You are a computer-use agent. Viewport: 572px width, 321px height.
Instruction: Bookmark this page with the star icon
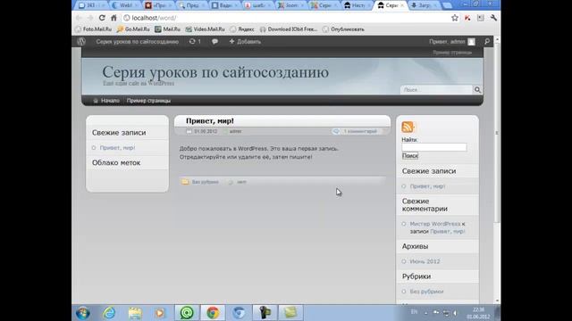455,18
